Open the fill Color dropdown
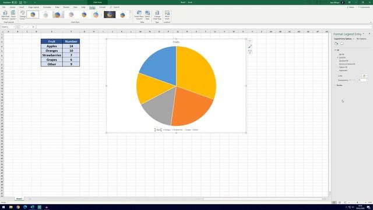The image size is (373, 210). point(365,76)
